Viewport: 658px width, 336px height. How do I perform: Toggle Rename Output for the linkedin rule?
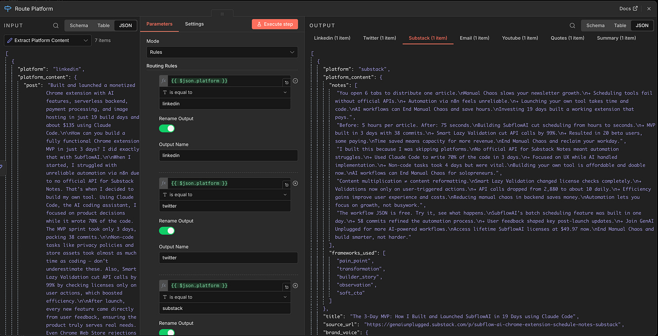coord(167,128)
